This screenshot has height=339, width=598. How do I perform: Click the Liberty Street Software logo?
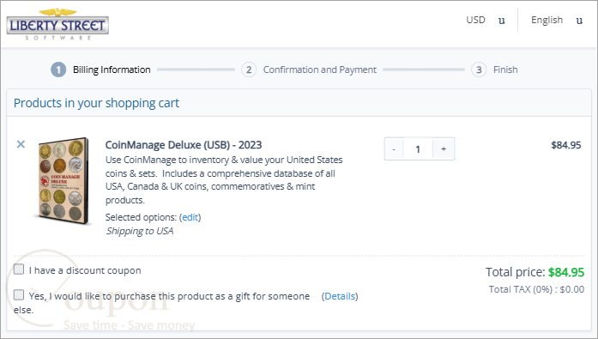[x=57, y=24]
